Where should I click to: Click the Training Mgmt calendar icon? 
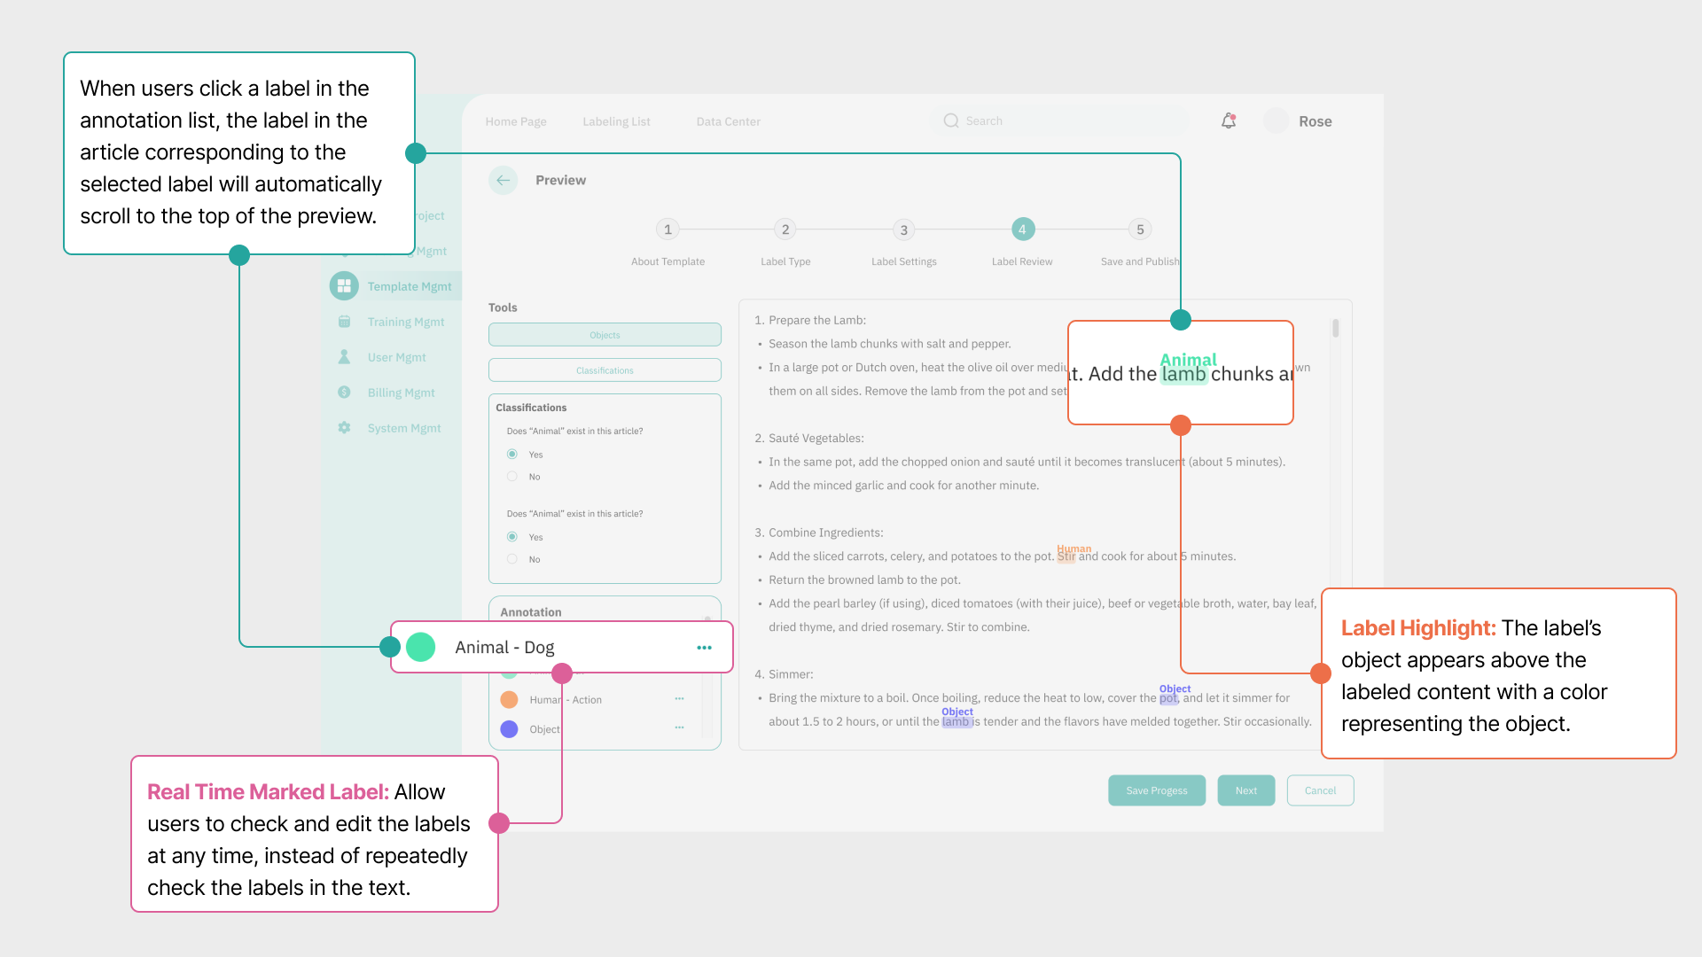[x=344, y=322]
